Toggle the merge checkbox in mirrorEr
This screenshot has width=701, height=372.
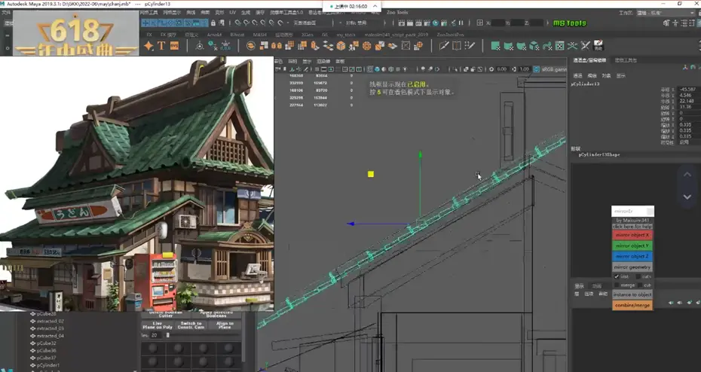[x=617, y=285]
